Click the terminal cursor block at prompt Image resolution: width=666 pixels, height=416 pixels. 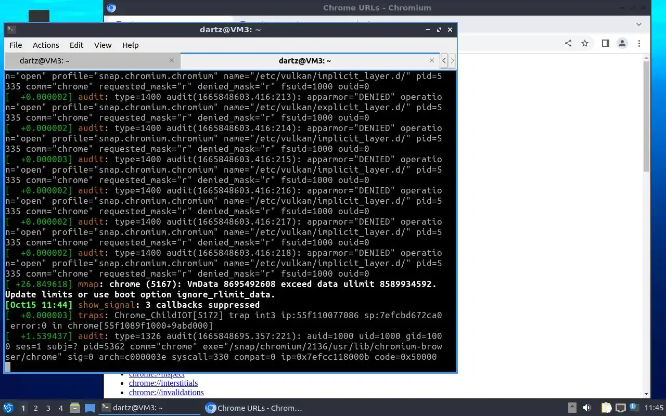(8, 367)
